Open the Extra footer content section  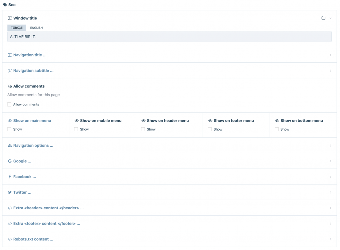coord(47,224)
